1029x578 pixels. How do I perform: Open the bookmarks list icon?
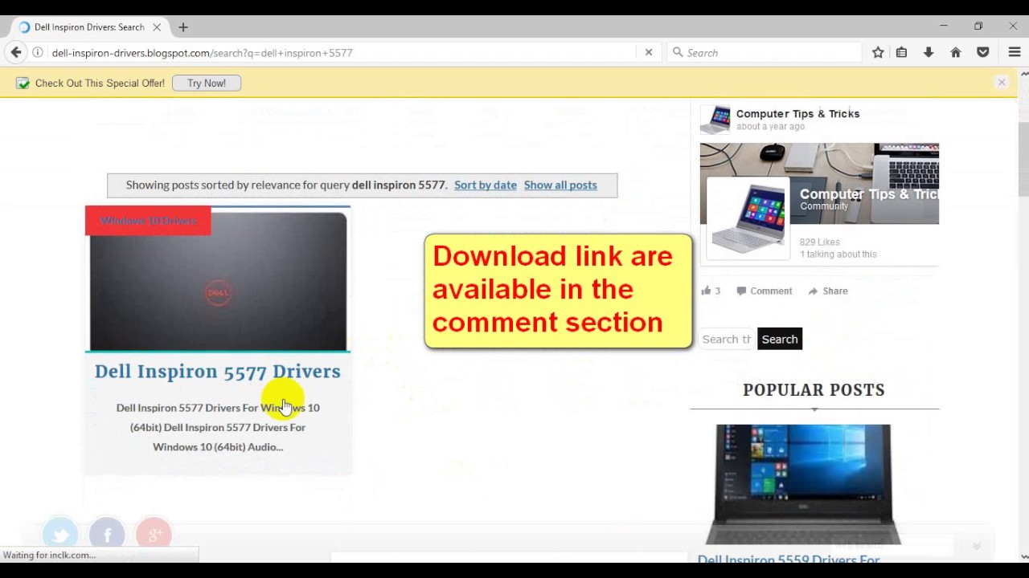(x=901, y=52)
